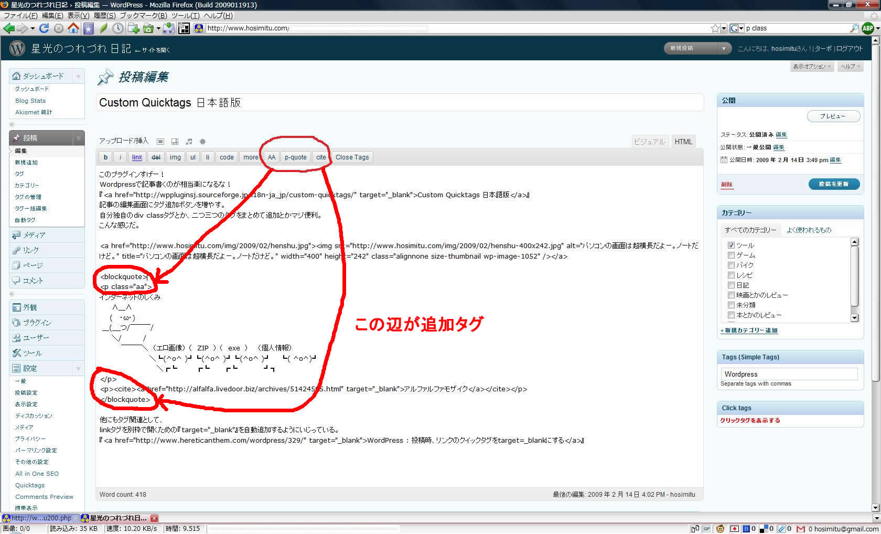Collapse the 投稿 sidebar menu arrow
Image resolution: width=881 pixels, height=534 pixels.
78,138
